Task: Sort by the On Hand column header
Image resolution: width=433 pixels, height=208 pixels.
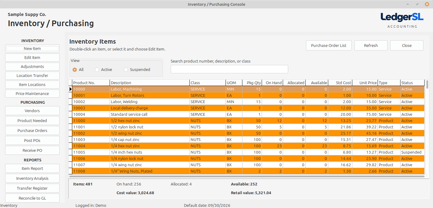Action: pyautogui.click(x=273, y=83)
